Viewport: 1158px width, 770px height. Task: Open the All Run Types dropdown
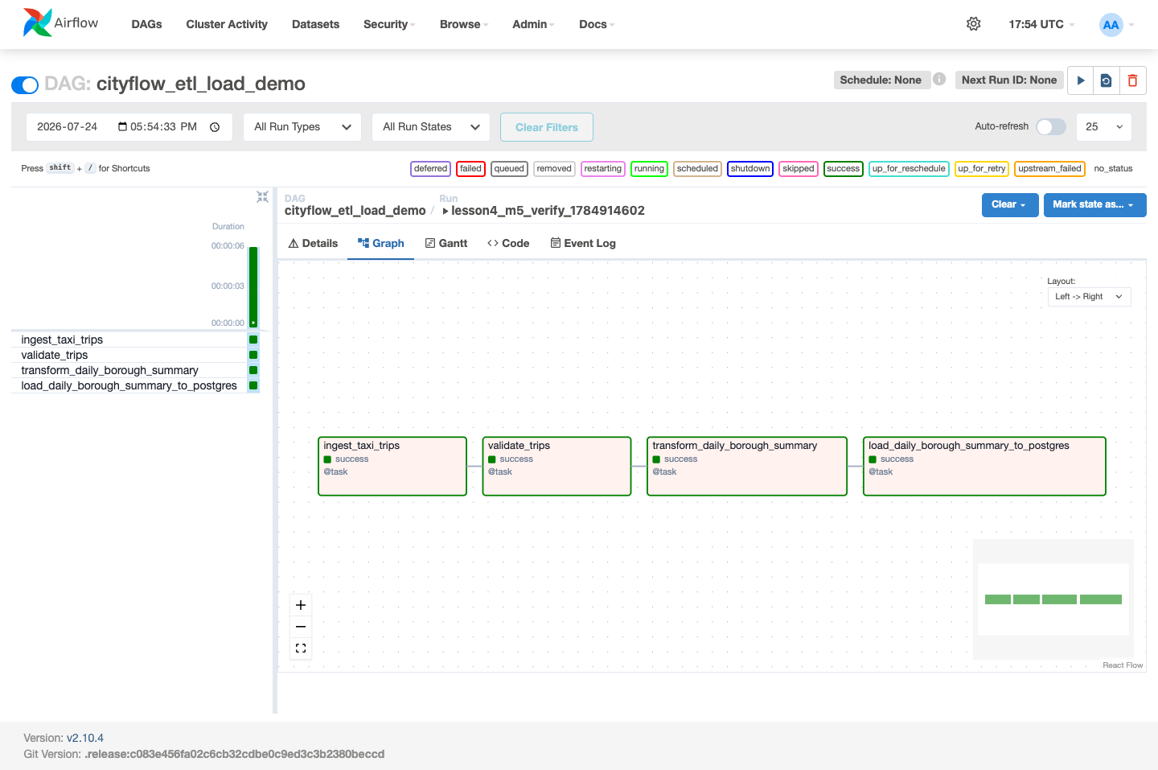pyautogui.click(x=302, y=127)
